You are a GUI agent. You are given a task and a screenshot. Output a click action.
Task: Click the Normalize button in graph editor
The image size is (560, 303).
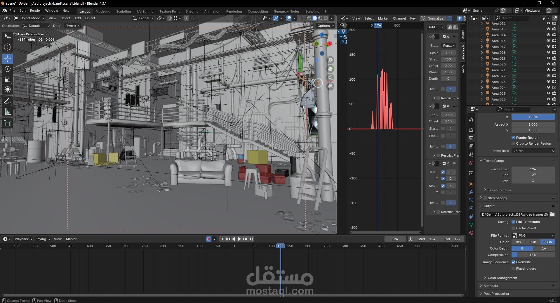point(433,18)
